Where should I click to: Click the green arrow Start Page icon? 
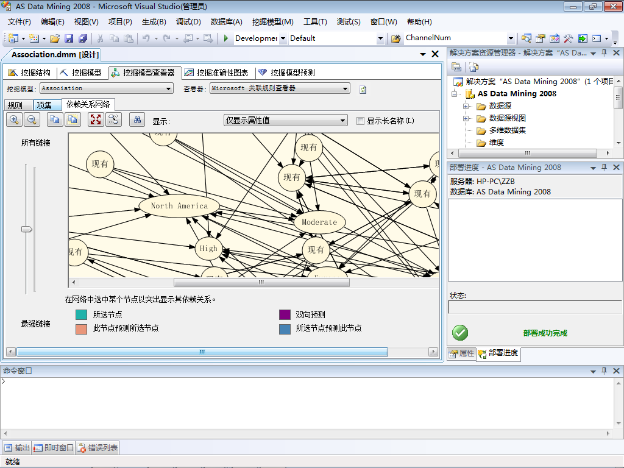[582, 38]
